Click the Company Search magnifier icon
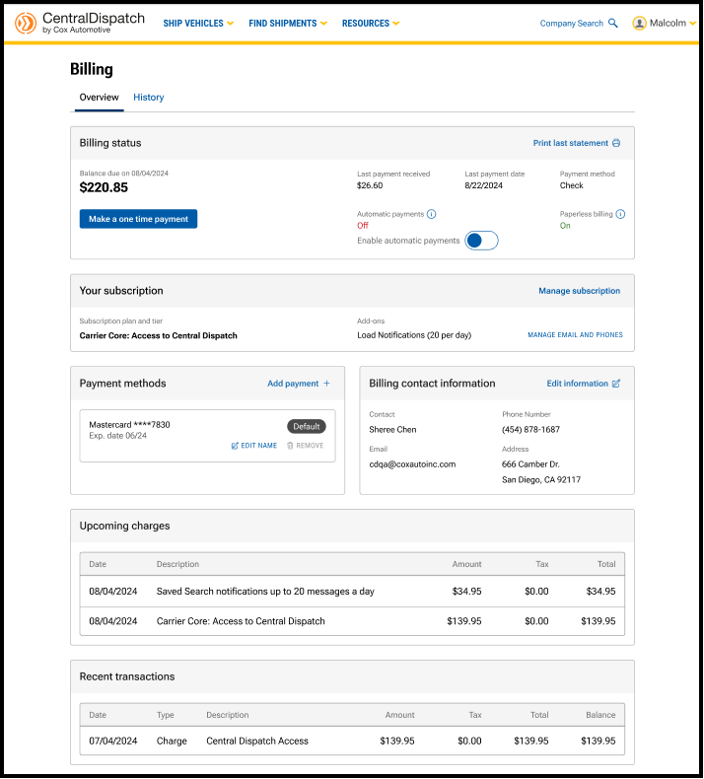 (613, 23)
